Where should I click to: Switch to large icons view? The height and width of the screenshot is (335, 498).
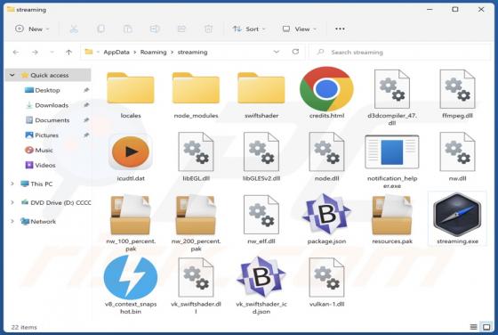486,327
